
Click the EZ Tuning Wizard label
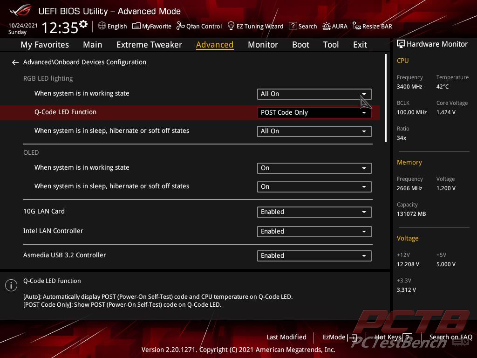(x=260, y=26)
